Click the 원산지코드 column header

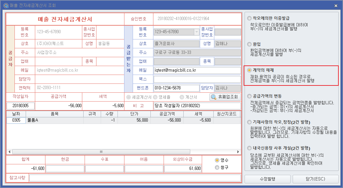226,114
